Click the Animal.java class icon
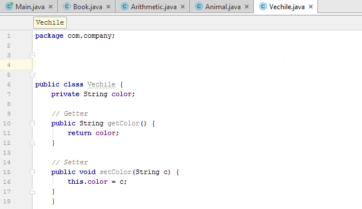 click(199, 6)
